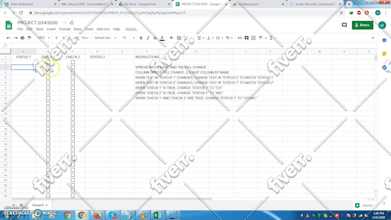Viewport: 391px width, 220px height.
Task: Open the borders tool
Action: point(179,38)
